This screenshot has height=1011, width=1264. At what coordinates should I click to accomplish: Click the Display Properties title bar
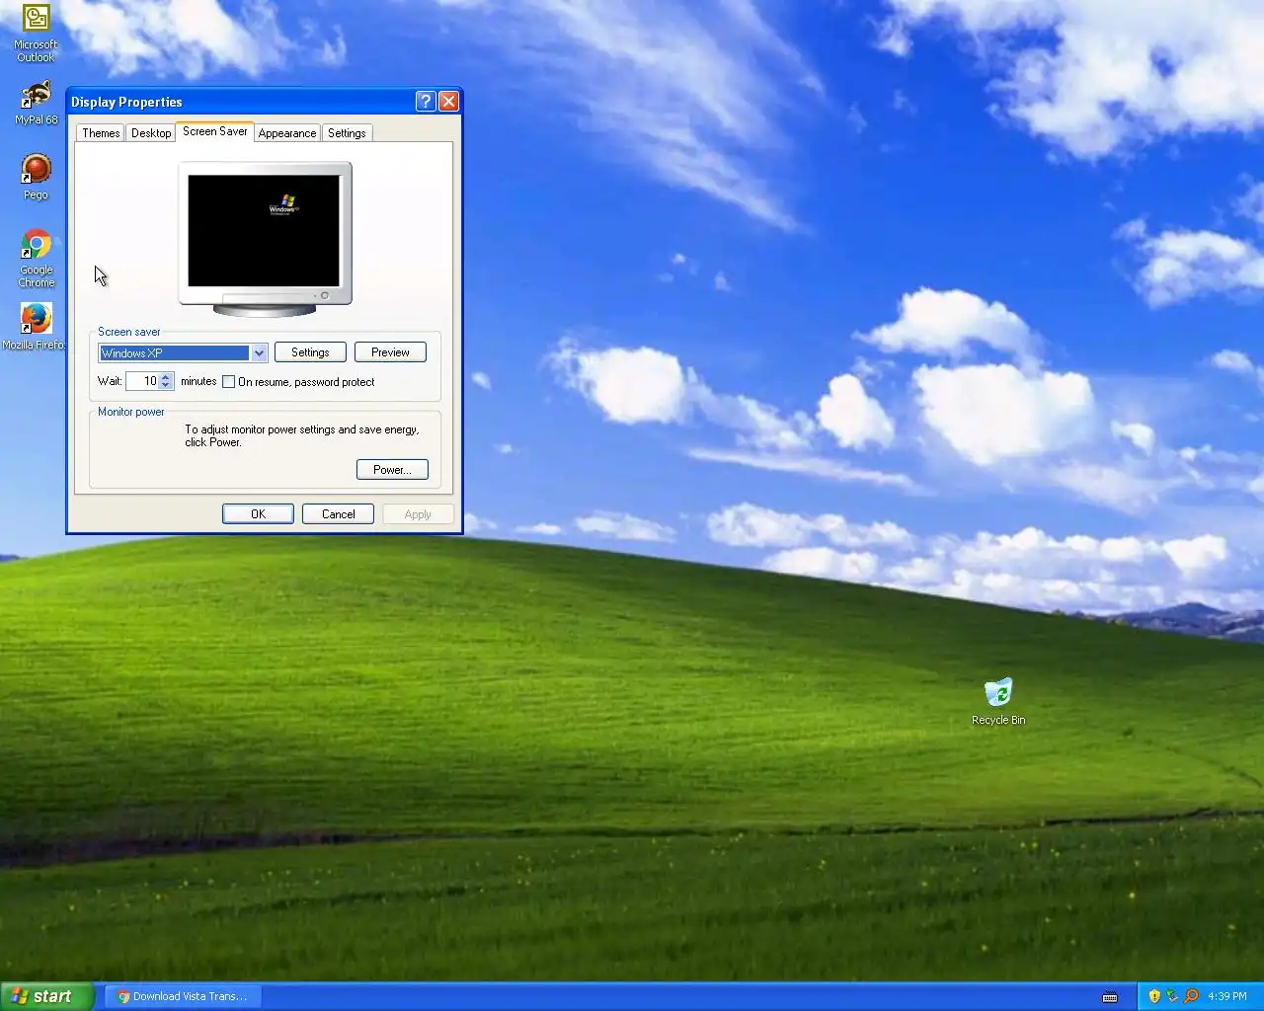pyautogui.click(x=242, y=102)
